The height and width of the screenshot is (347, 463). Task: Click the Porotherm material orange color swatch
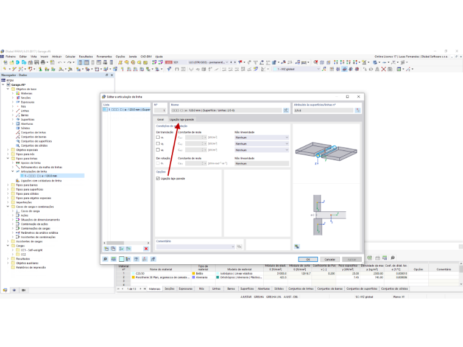(x=133, y=278)
